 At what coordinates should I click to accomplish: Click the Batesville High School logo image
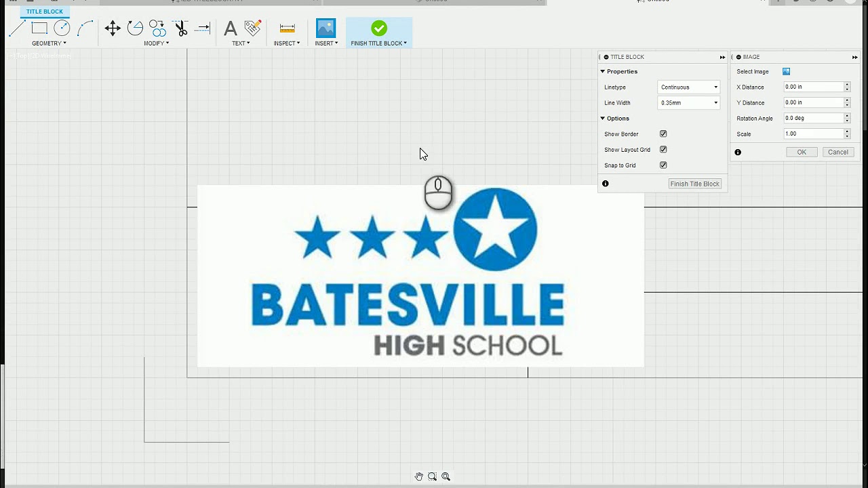[x=420, y=276]
